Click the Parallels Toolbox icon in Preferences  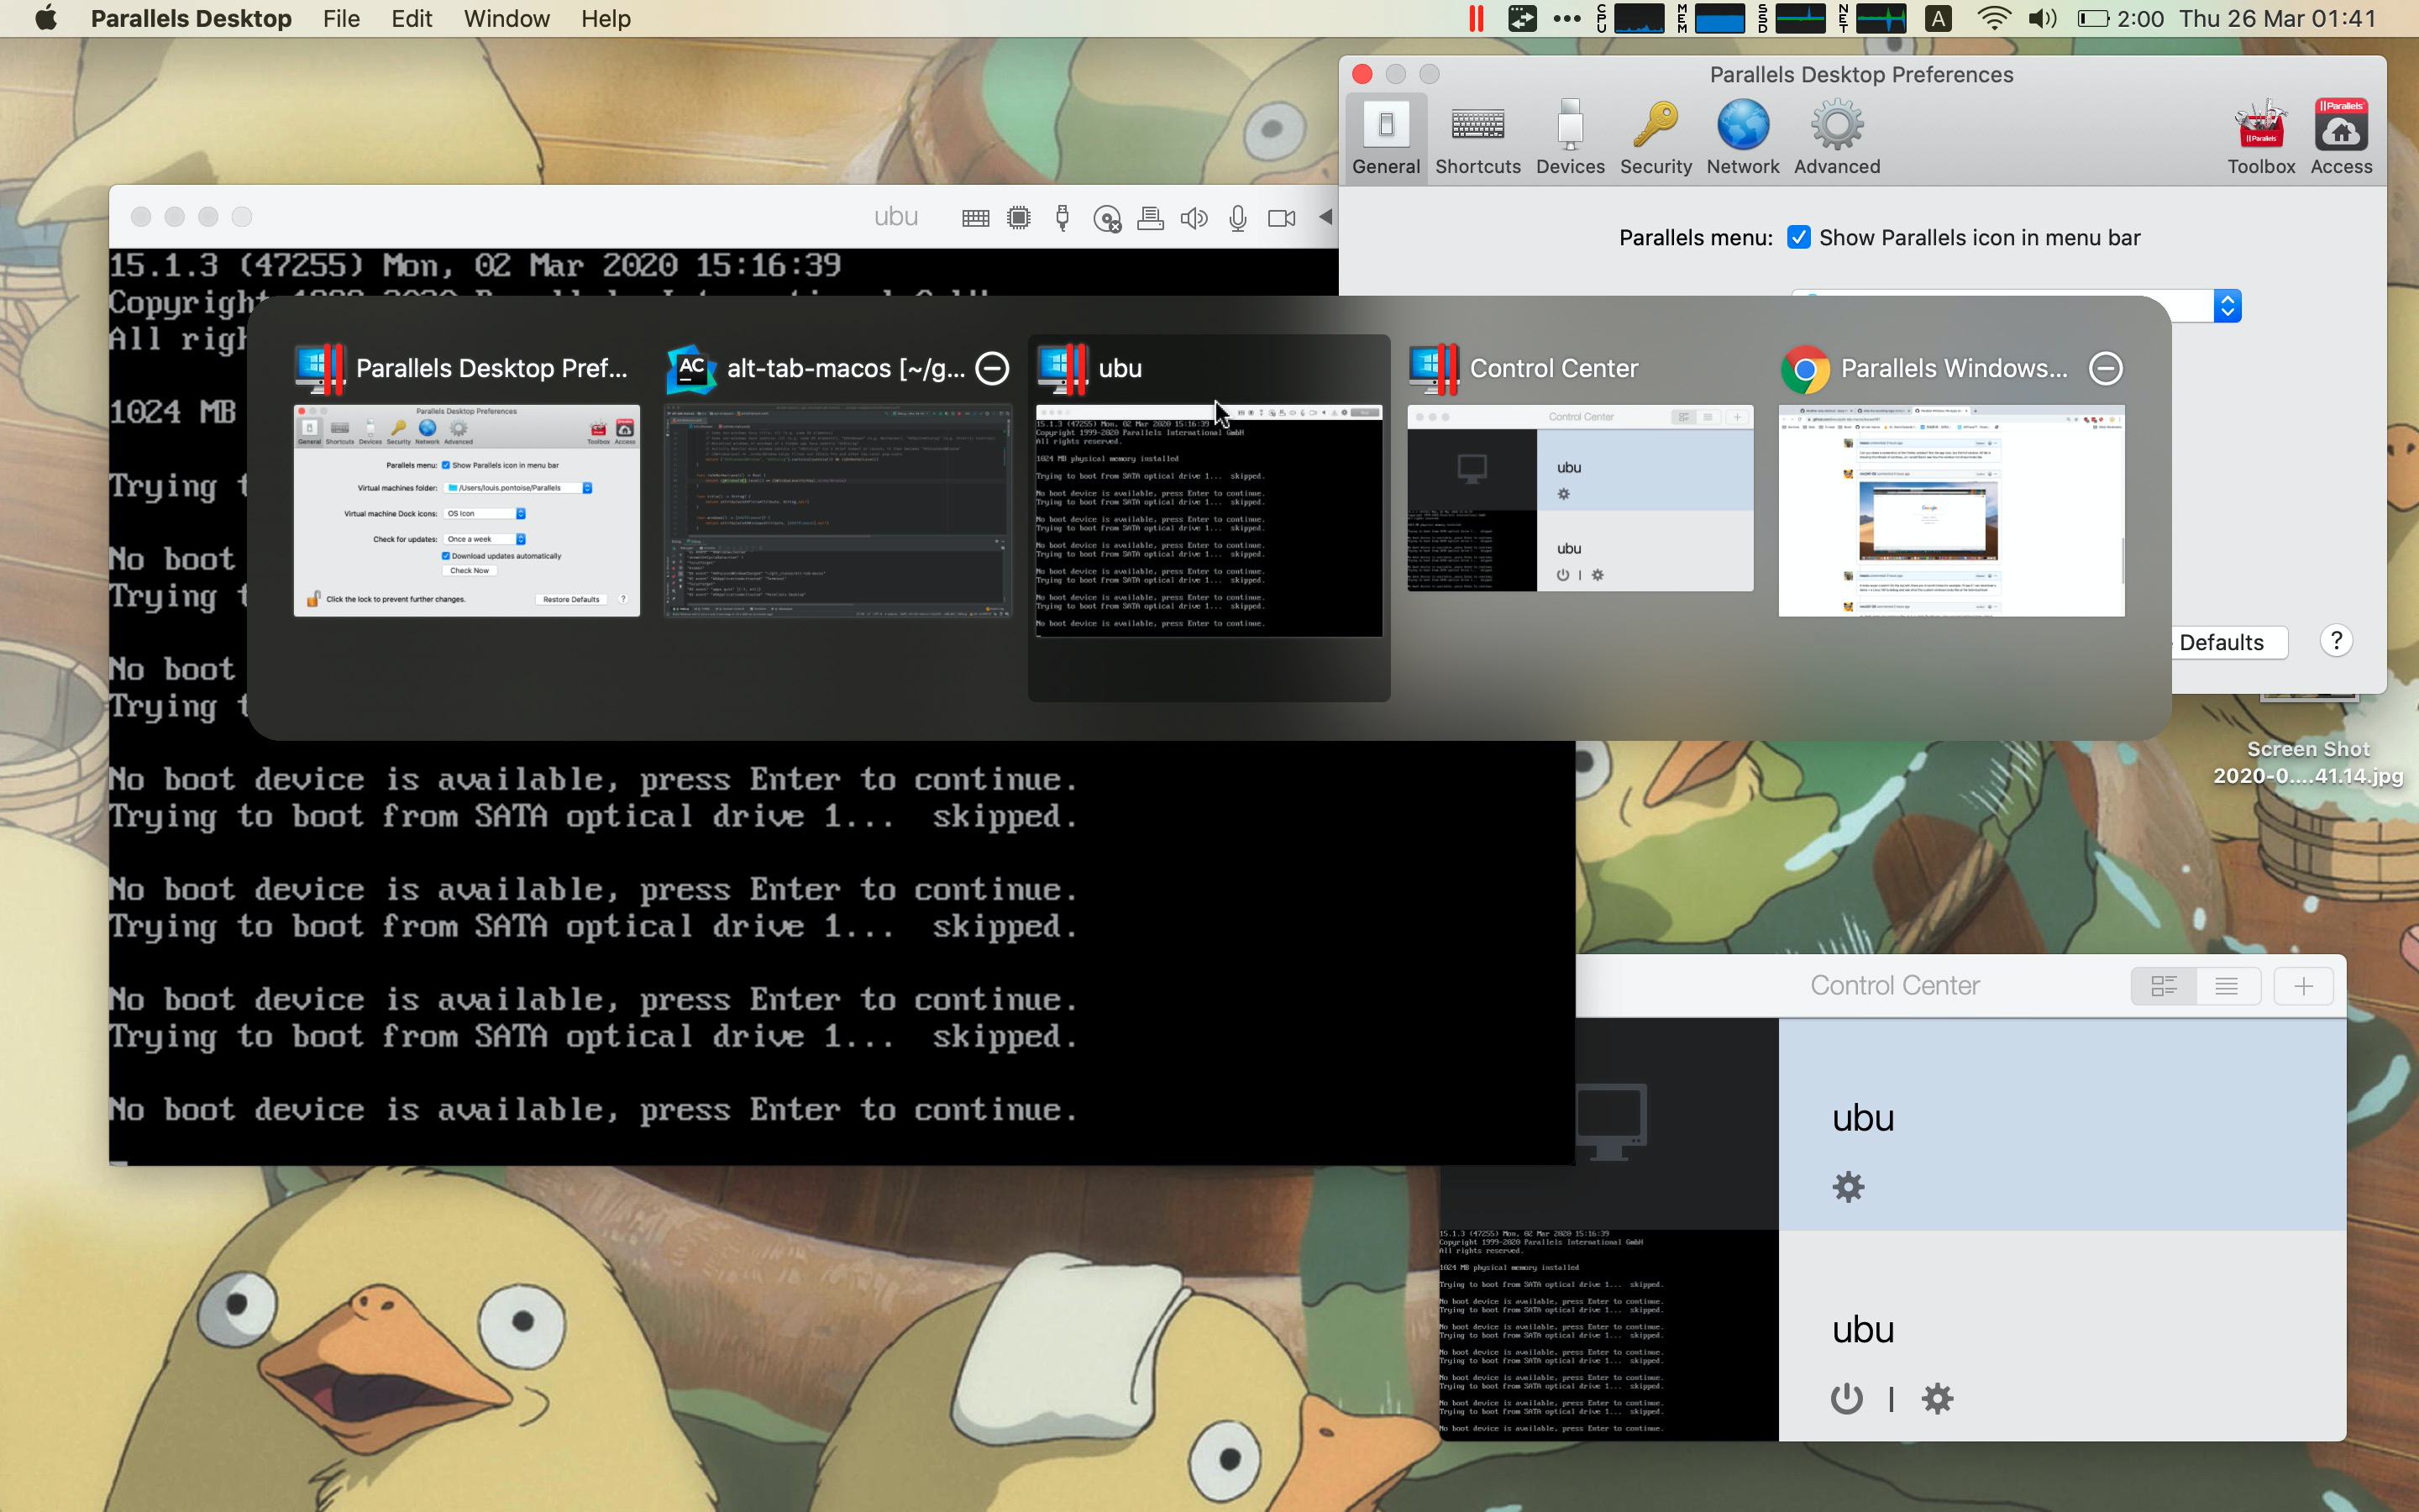[x=2260, y=138]
